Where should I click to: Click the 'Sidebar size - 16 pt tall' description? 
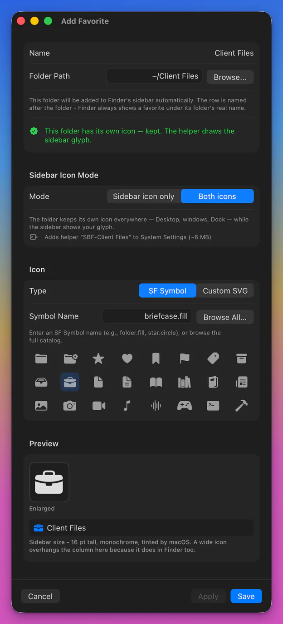128,546
